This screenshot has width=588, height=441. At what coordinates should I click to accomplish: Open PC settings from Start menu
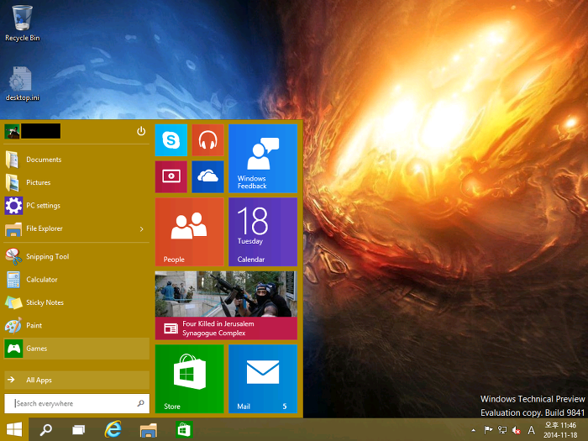click(76, 206)
